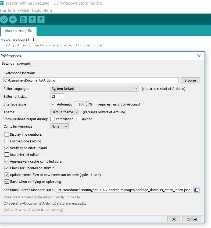Open the Boards Manager URLs editor window icon

197,190
